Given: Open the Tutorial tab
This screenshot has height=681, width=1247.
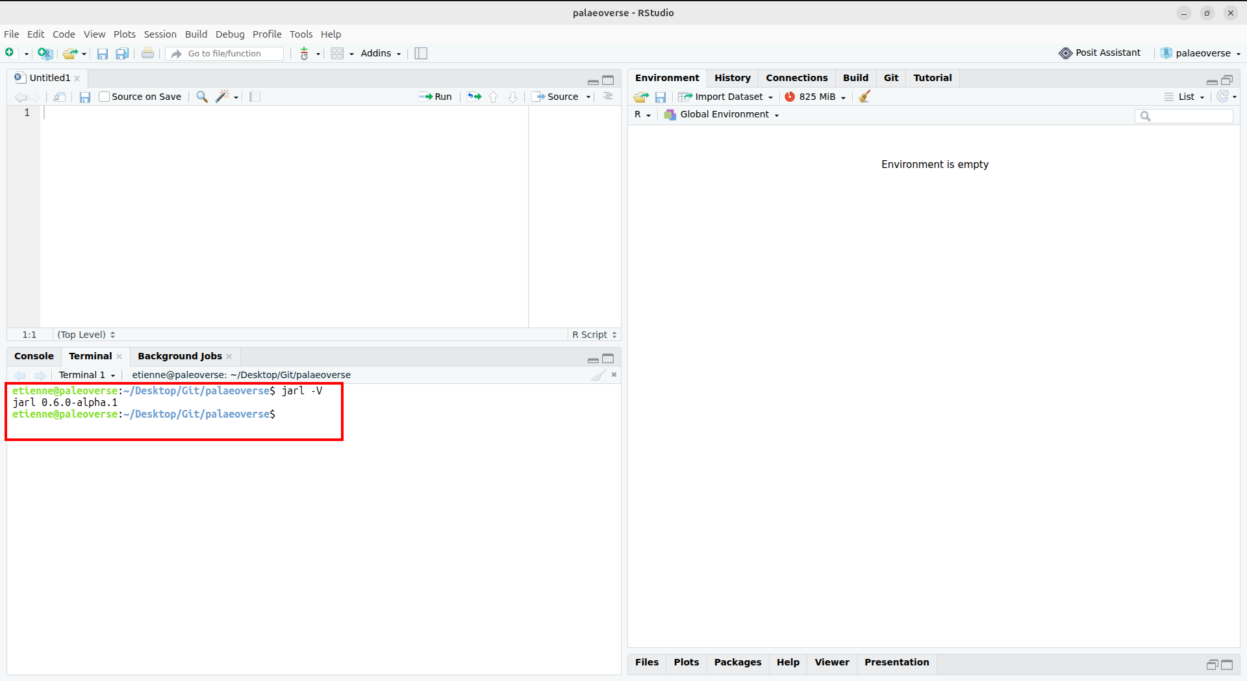Looking at the screenshot, I should click(x=933, y=78).
